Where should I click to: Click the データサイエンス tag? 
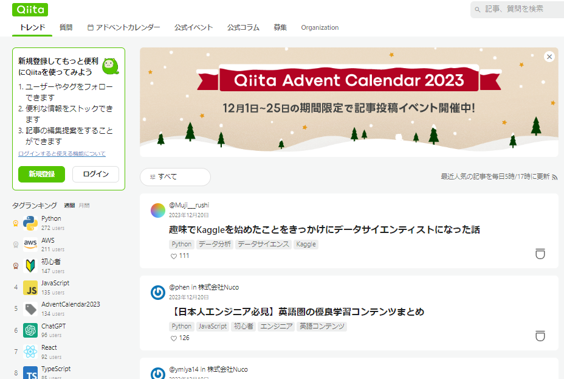[x=263, y=245]
